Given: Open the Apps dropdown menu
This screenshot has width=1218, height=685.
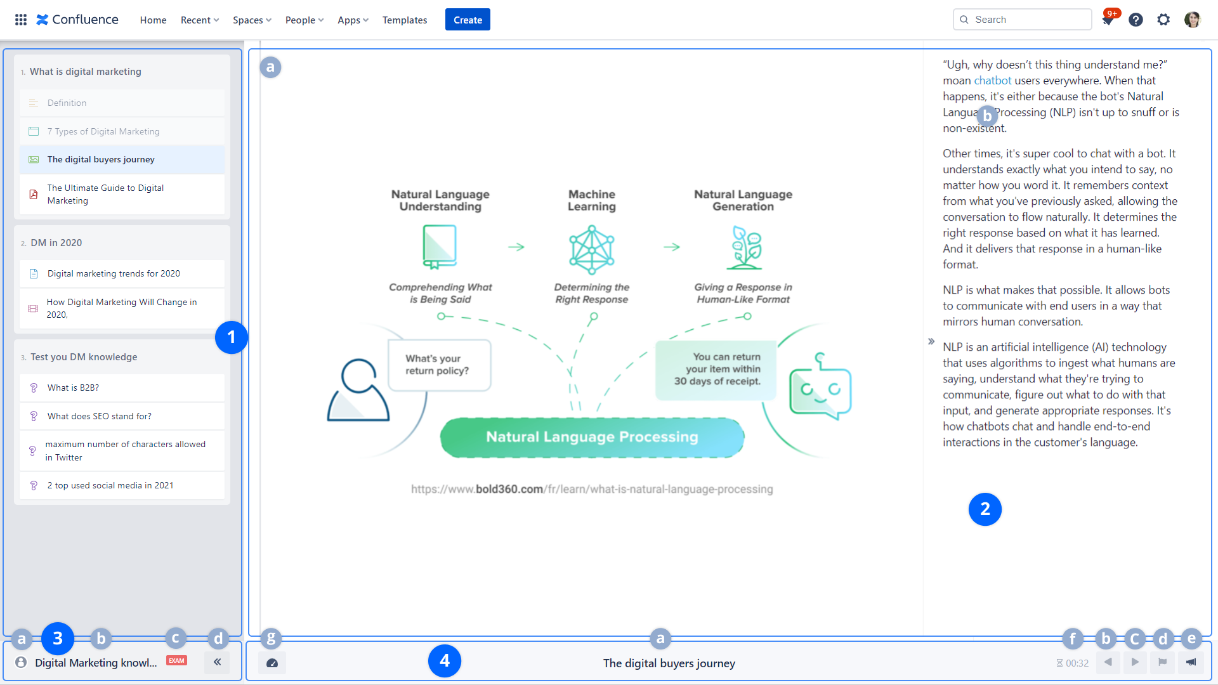Looking at the screenshot, I should coord(353,20).
